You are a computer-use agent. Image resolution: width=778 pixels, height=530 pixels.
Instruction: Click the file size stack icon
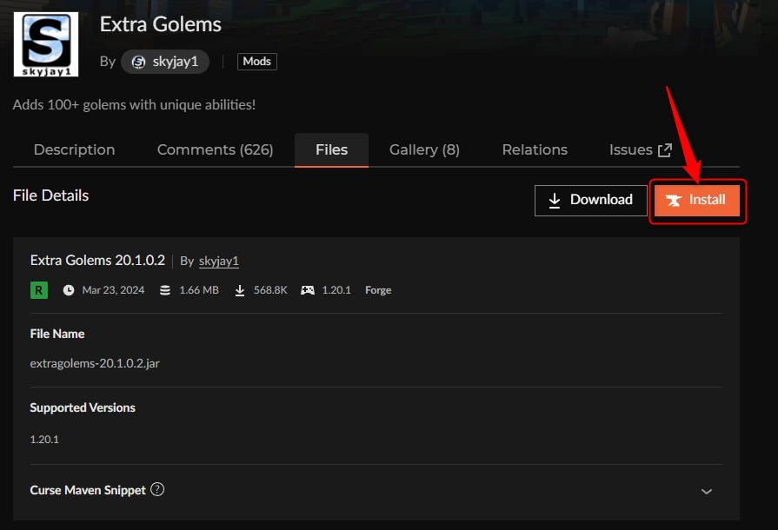pos(165,290)
